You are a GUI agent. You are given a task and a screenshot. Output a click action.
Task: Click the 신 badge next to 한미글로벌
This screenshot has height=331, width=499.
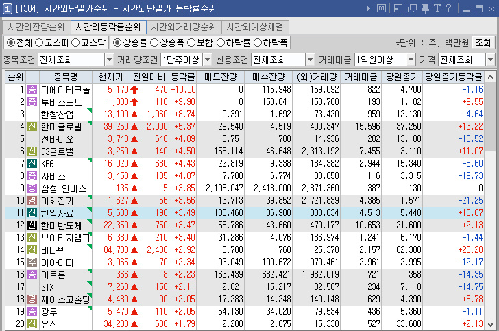click(x=32, y=126)
